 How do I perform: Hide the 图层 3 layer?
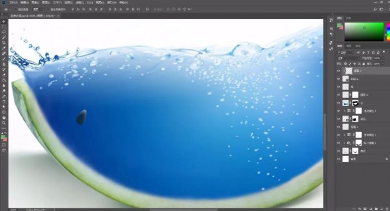tap(338, 71)
